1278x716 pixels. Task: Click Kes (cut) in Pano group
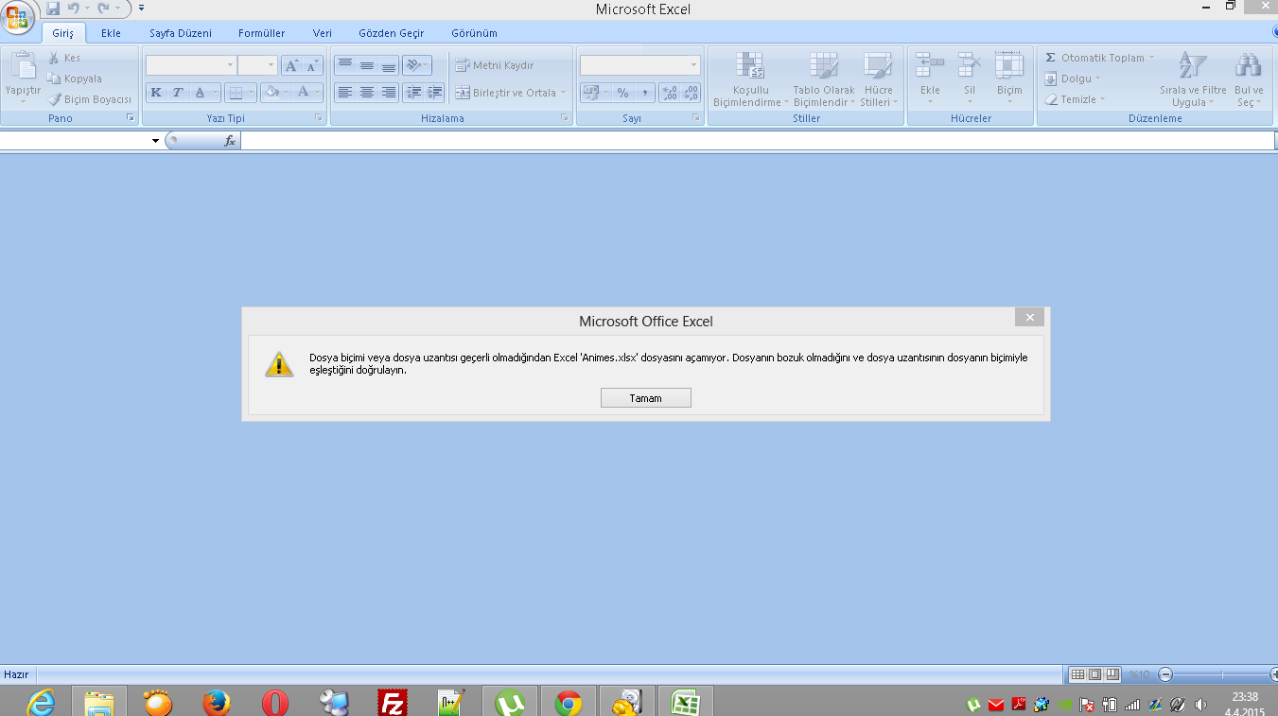[x=65, y=58]
